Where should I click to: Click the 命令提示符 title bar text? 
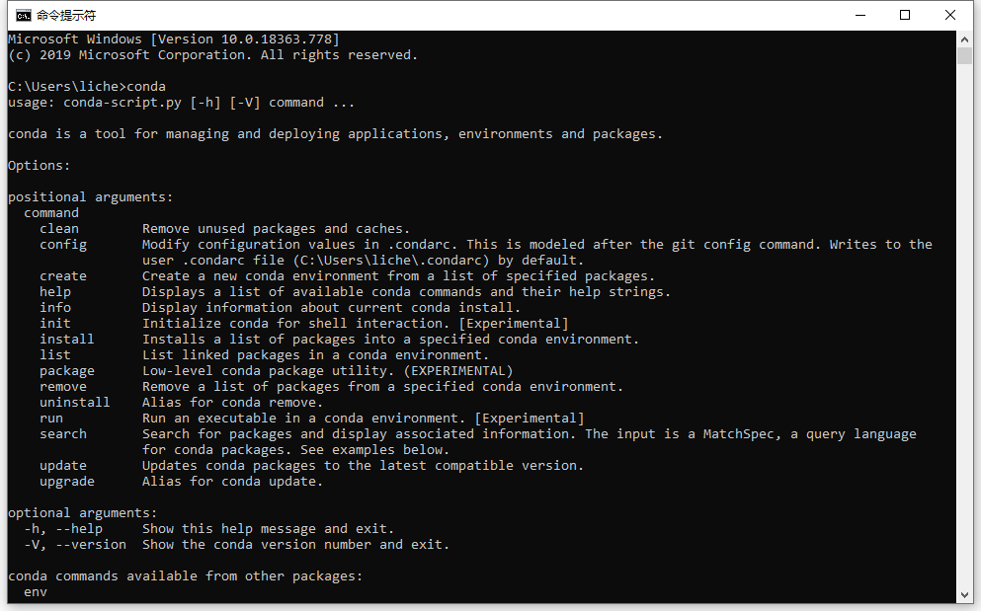point(66,15)
